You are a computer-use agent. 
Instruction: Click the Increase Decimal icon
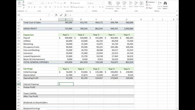pyautogui.click(x=100, y=7)
